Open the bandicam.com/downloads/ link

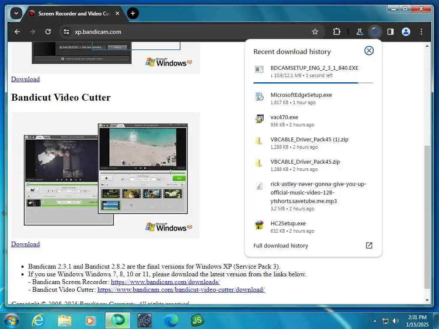click(165, 282)
